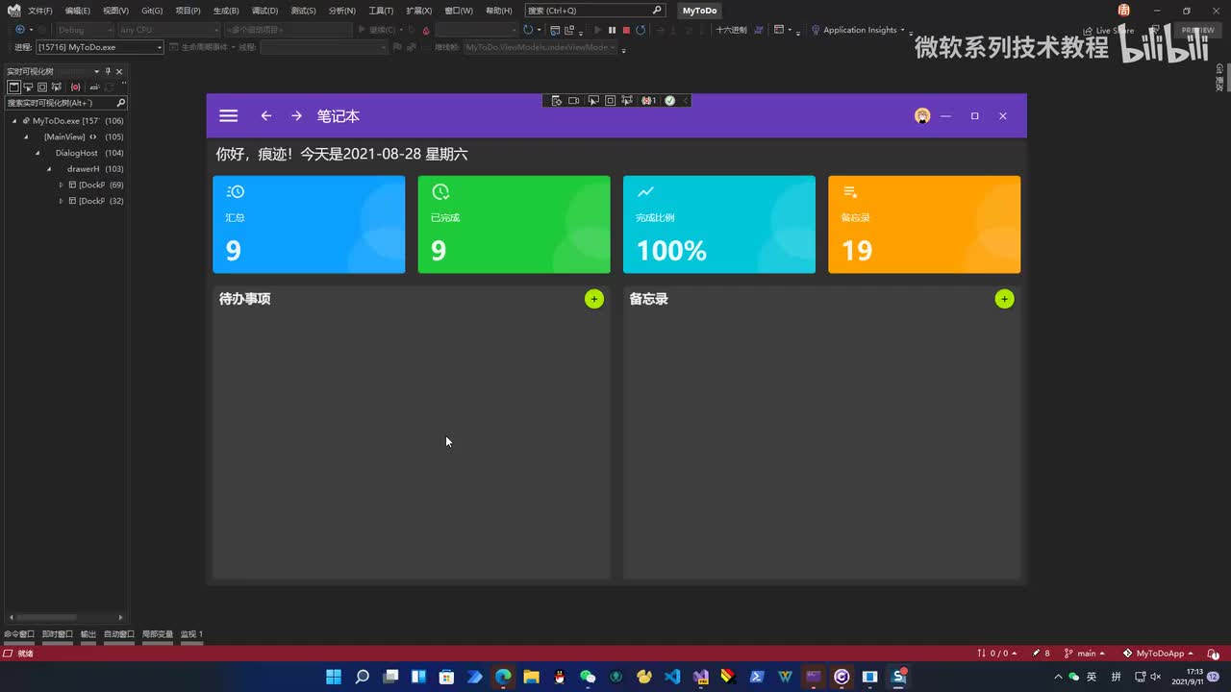Screen dimensions: 1231x692
Task: Pin the 实时可视化树 panel
Action: point(108,72)
